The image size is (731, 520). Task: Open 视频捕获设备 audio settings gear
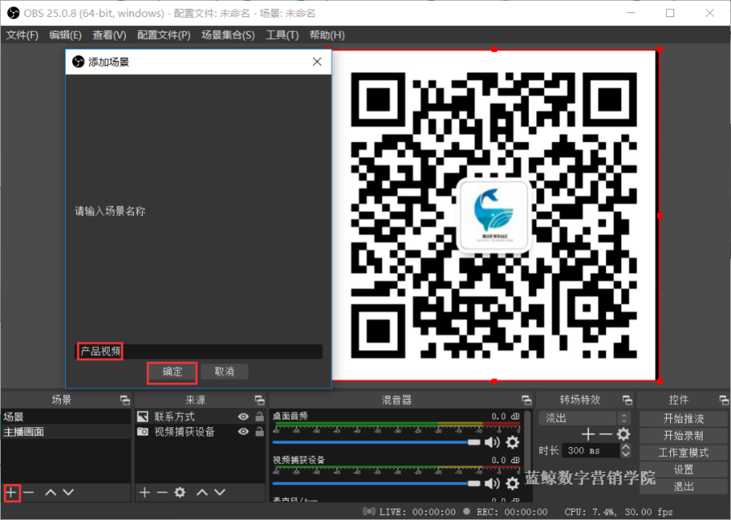pyautogui.click(x=512, y=483)
